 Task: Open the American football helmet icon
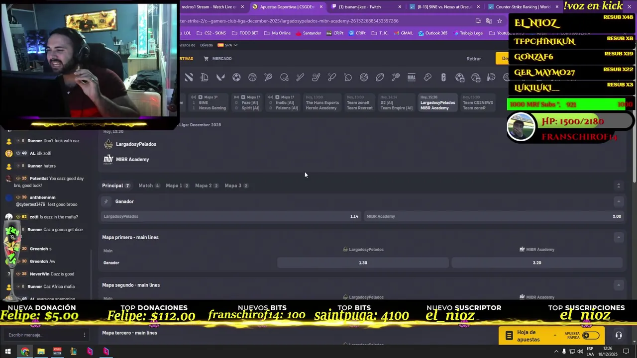click(x=284, y=77)
